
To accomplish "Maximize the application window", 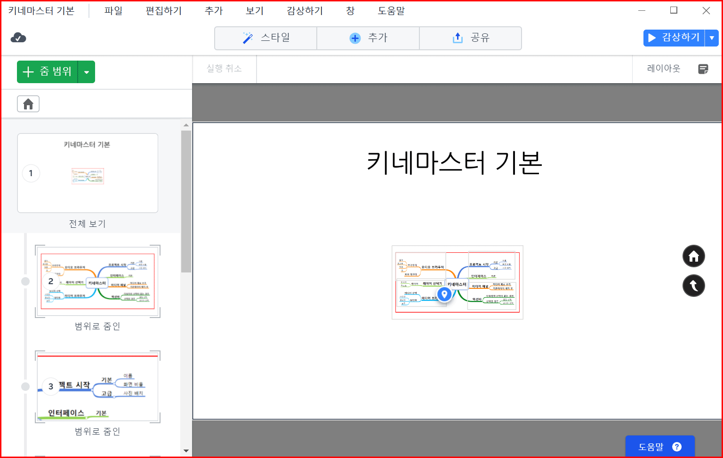I will point(674,10).
